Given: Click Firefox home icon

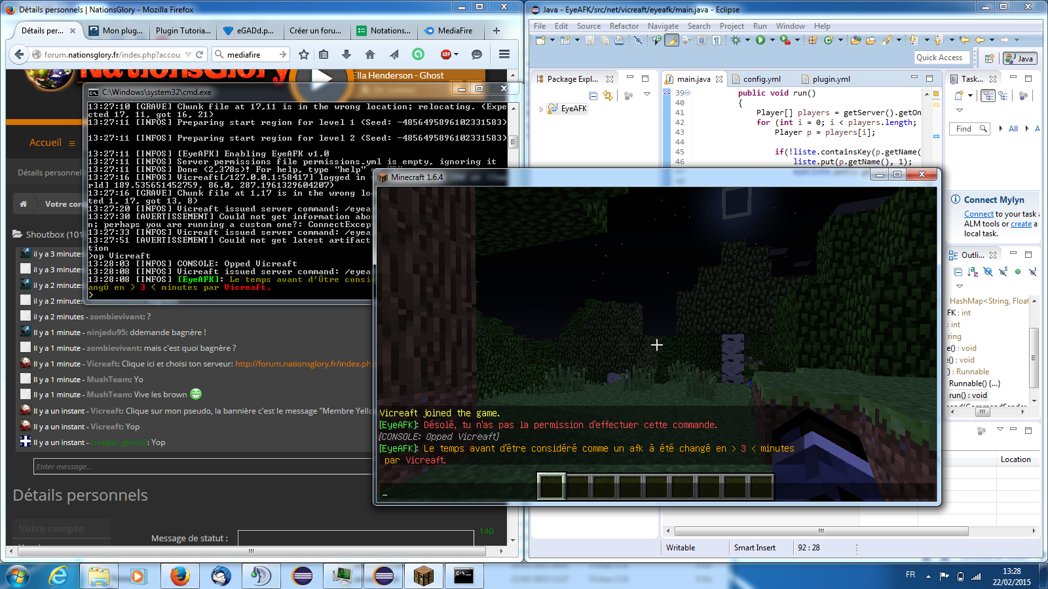Looking at the screenshot, I should pos(370,54).
